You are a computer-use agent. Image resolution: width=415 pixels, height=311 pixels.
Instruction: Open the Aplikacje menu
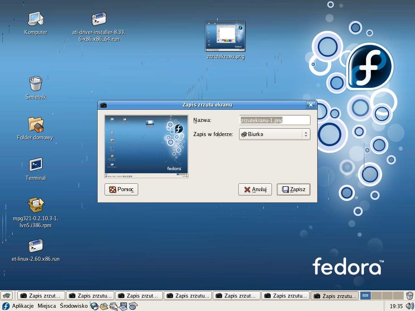coord(23,306)
